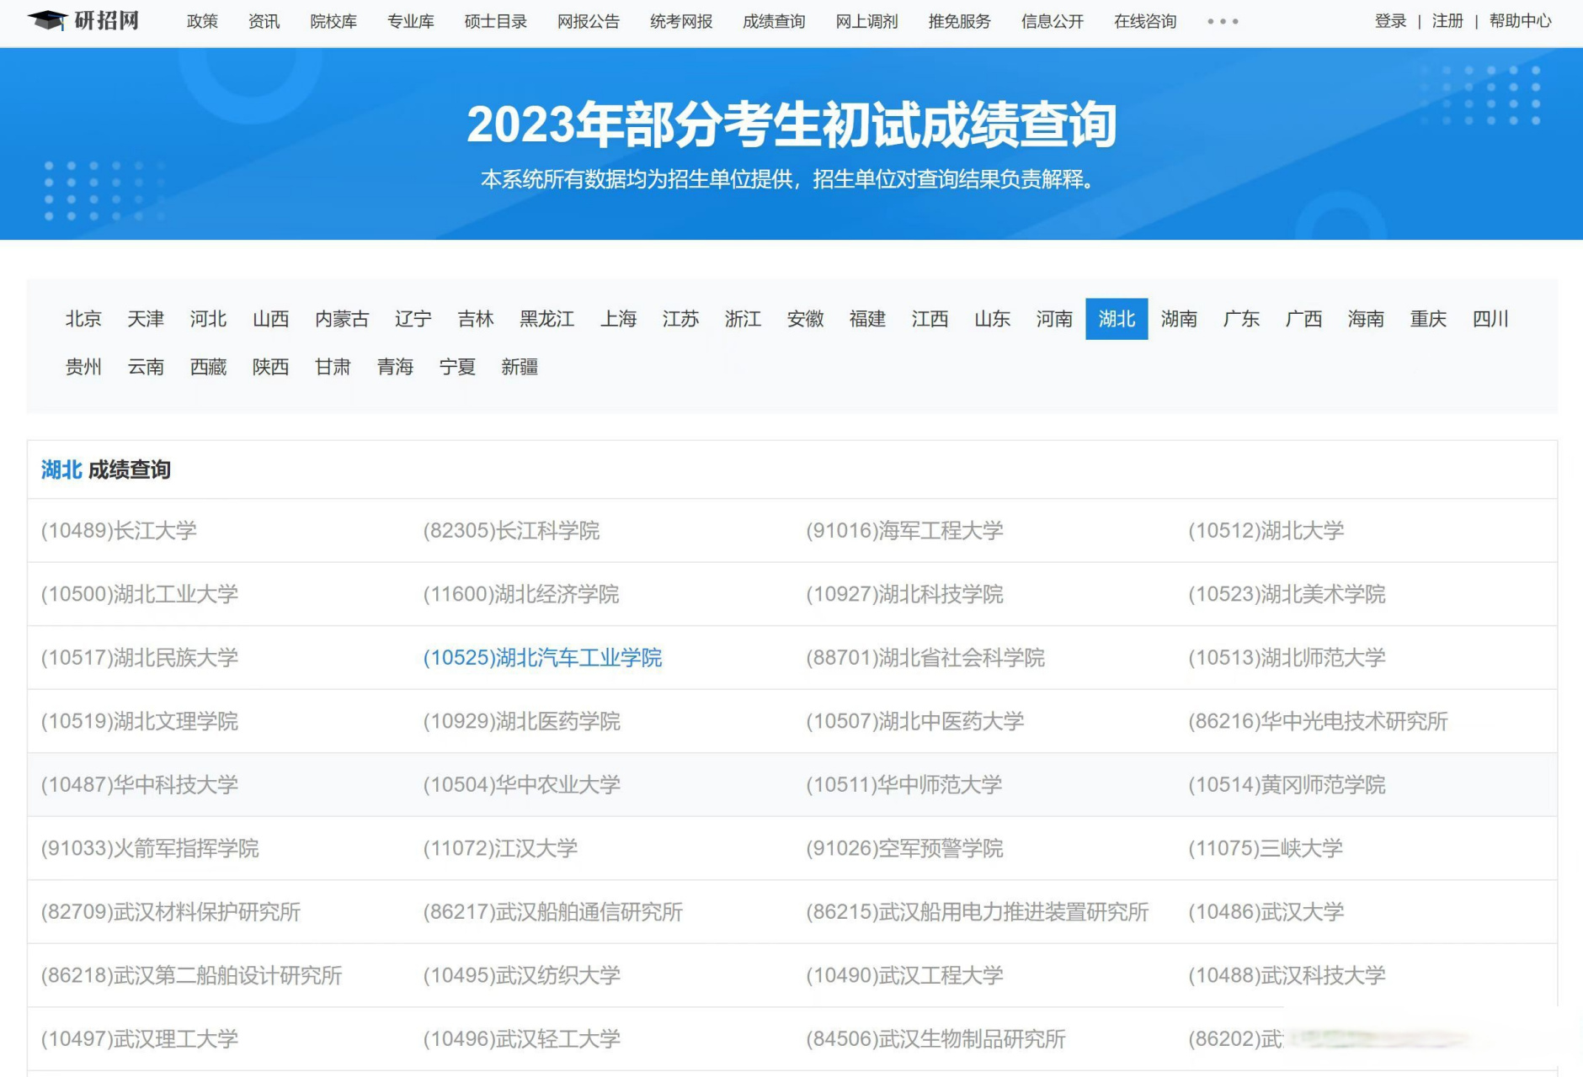Open (10497)武汉理工大学 score query
The height and width of the screenshot is (1077, 1583).
[x=140, y=1039]
